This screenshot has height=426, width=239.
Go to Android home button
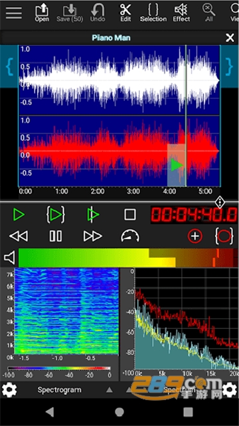pyautogui.click(x=119, y=412)
